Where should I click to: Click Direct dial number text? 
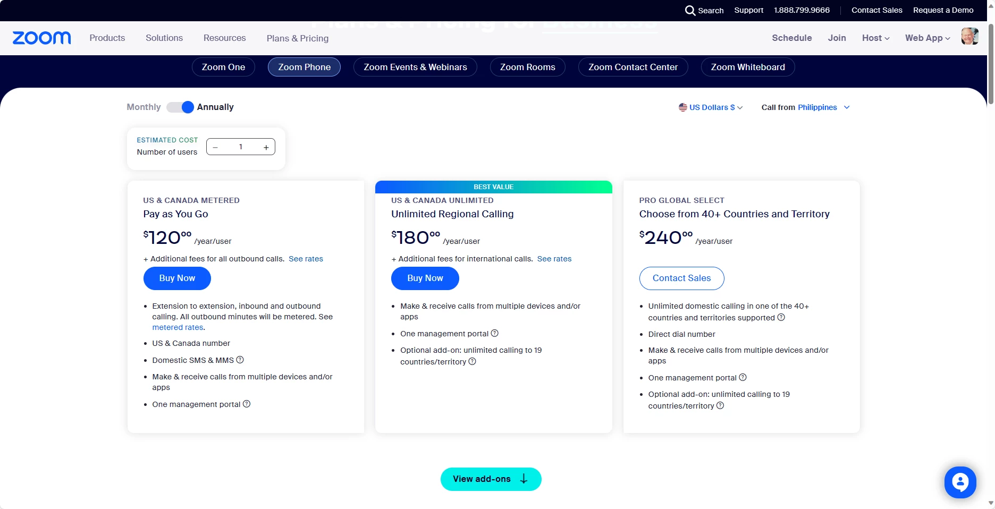tap(682, 334)
